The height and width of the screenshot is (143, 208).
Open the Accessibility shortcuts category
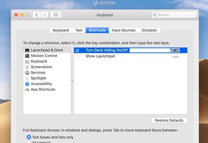pyautogui.click(x=42, y=84)
